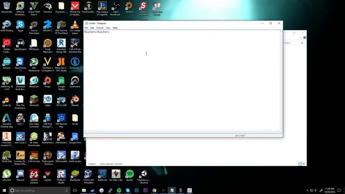Select the Minecraft desktop icon
The width and height of the screenshot is (345, 194).
tap(34, 101)
